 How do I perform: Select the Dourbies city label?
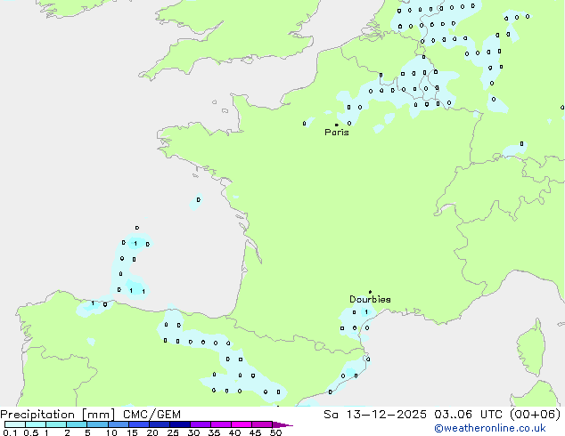(370, 300)
